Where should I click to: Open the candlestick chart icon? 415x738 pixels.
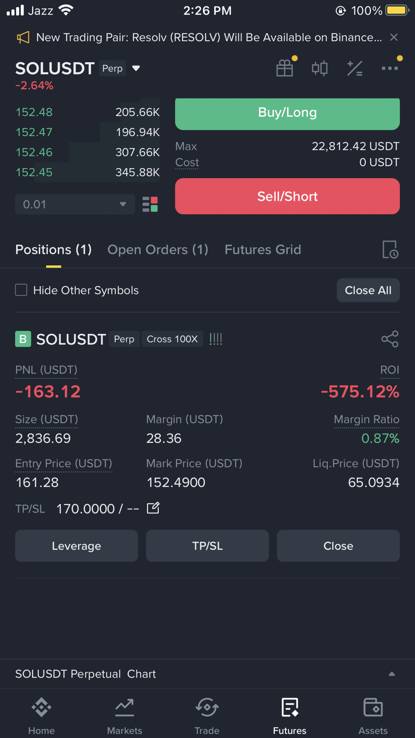[320, 68]
